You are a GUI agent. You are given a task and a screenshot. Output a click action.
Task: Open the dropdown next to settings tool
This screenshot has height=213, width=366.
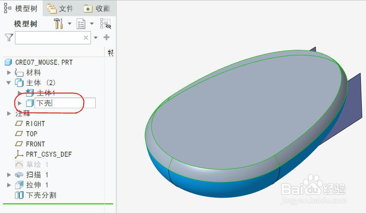tap(69, 23)
